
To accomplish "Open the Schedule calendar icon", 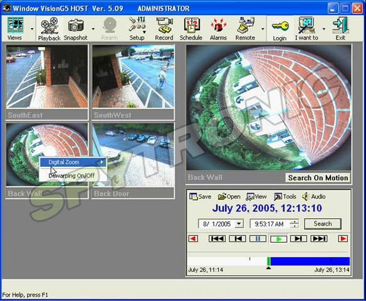I will click(x=191, y=29).
